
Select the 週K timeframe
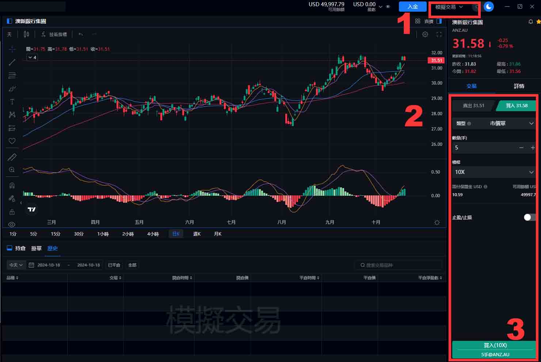[x=197, y=234]
